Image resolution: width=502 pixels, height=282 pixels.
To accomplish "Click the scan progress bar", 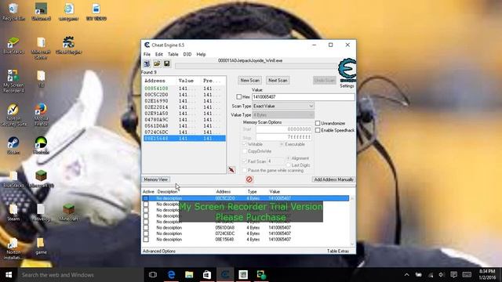I will [x=256, y=66].
